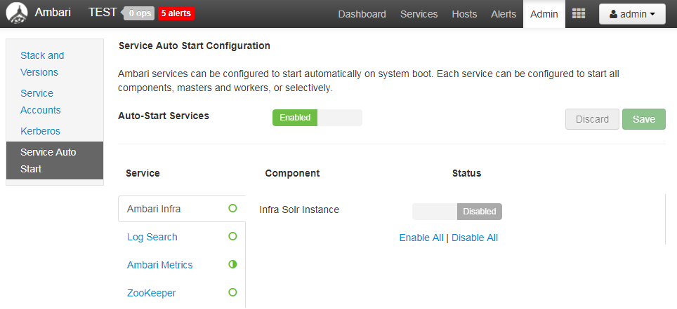Click the Ambari Infra status circle icon
Screen dimensions: 677x309
click(232, 209)
